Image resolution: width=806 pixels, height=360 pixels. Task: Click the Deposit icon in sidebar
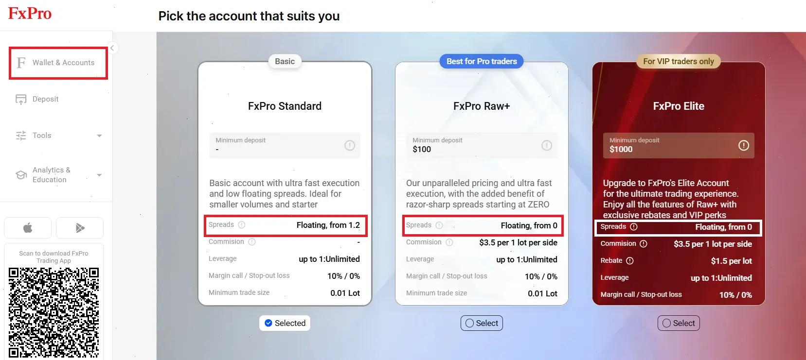coord(21,99)
